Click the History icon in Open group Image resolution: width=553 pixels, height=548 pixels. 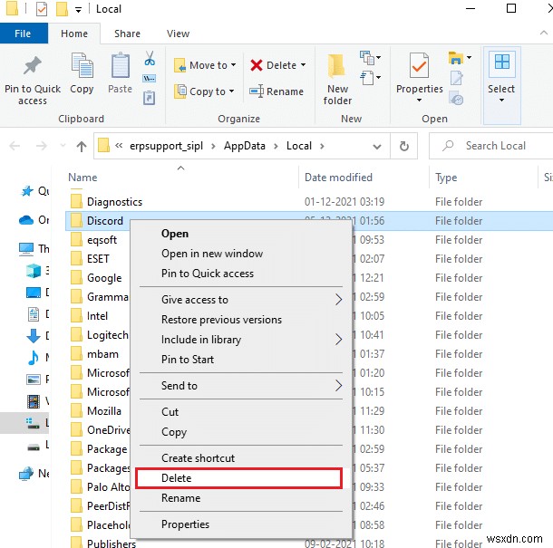pyautogui.click(x=456, y=99)
